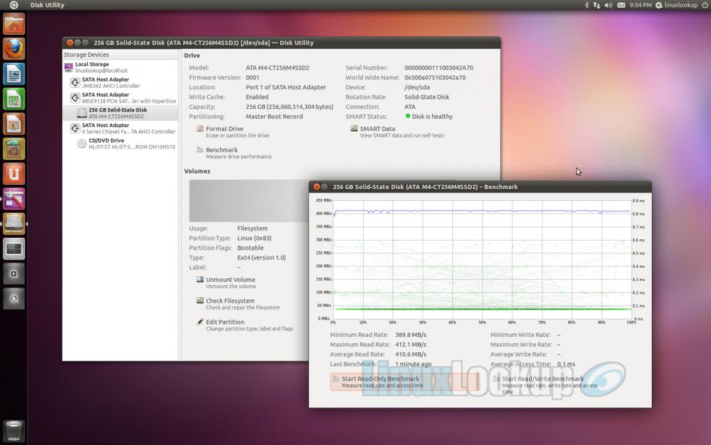This screenshot has height=445, width=711.
Task: Start Read-Only Benchmark
Action: (404, 382)
